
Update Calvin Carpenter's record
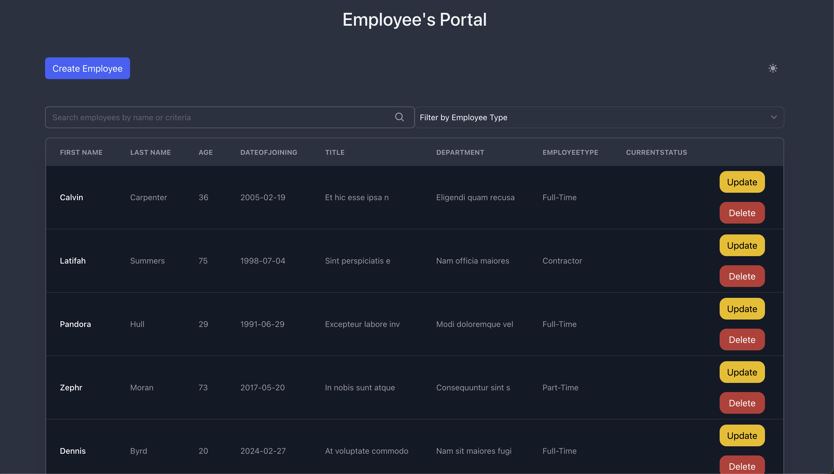coord(742,182)
